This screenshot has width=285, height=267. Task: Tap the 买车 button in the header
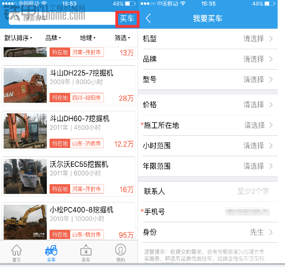[127, 19]
